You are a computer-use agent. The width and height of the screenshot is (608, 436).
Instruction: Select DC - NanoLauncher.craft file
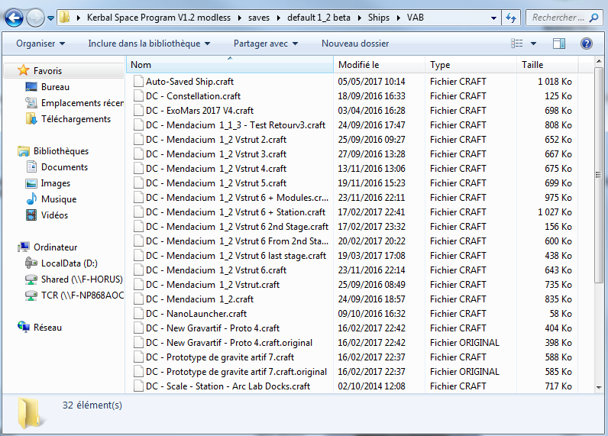196,314
